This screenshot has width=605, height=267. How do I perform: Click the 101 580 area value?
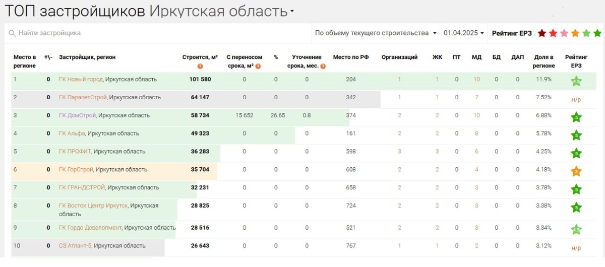200,80
